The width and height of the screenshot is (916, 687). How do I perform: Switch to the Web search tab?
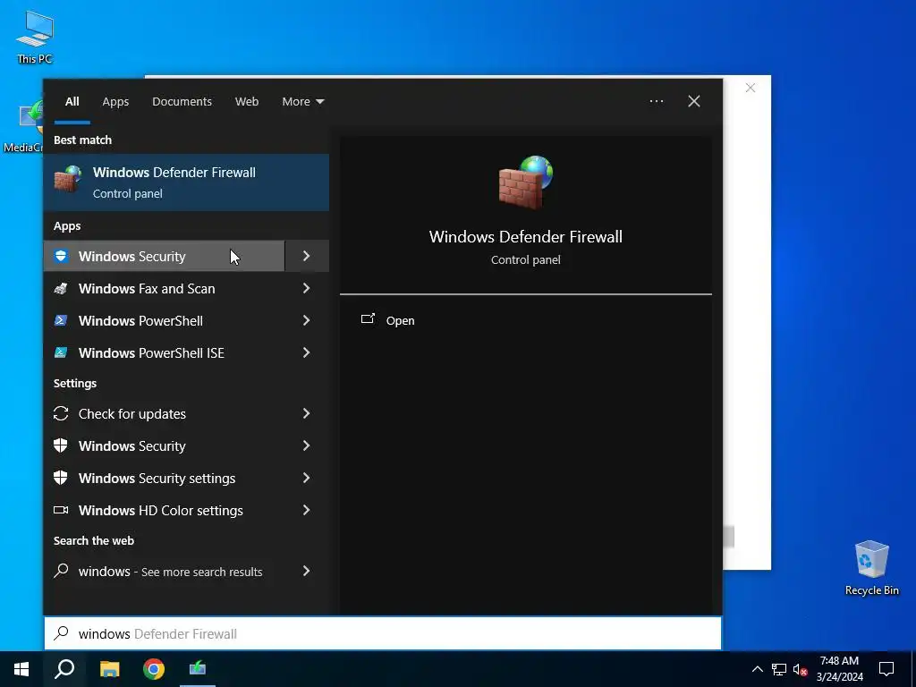point(247,102)
